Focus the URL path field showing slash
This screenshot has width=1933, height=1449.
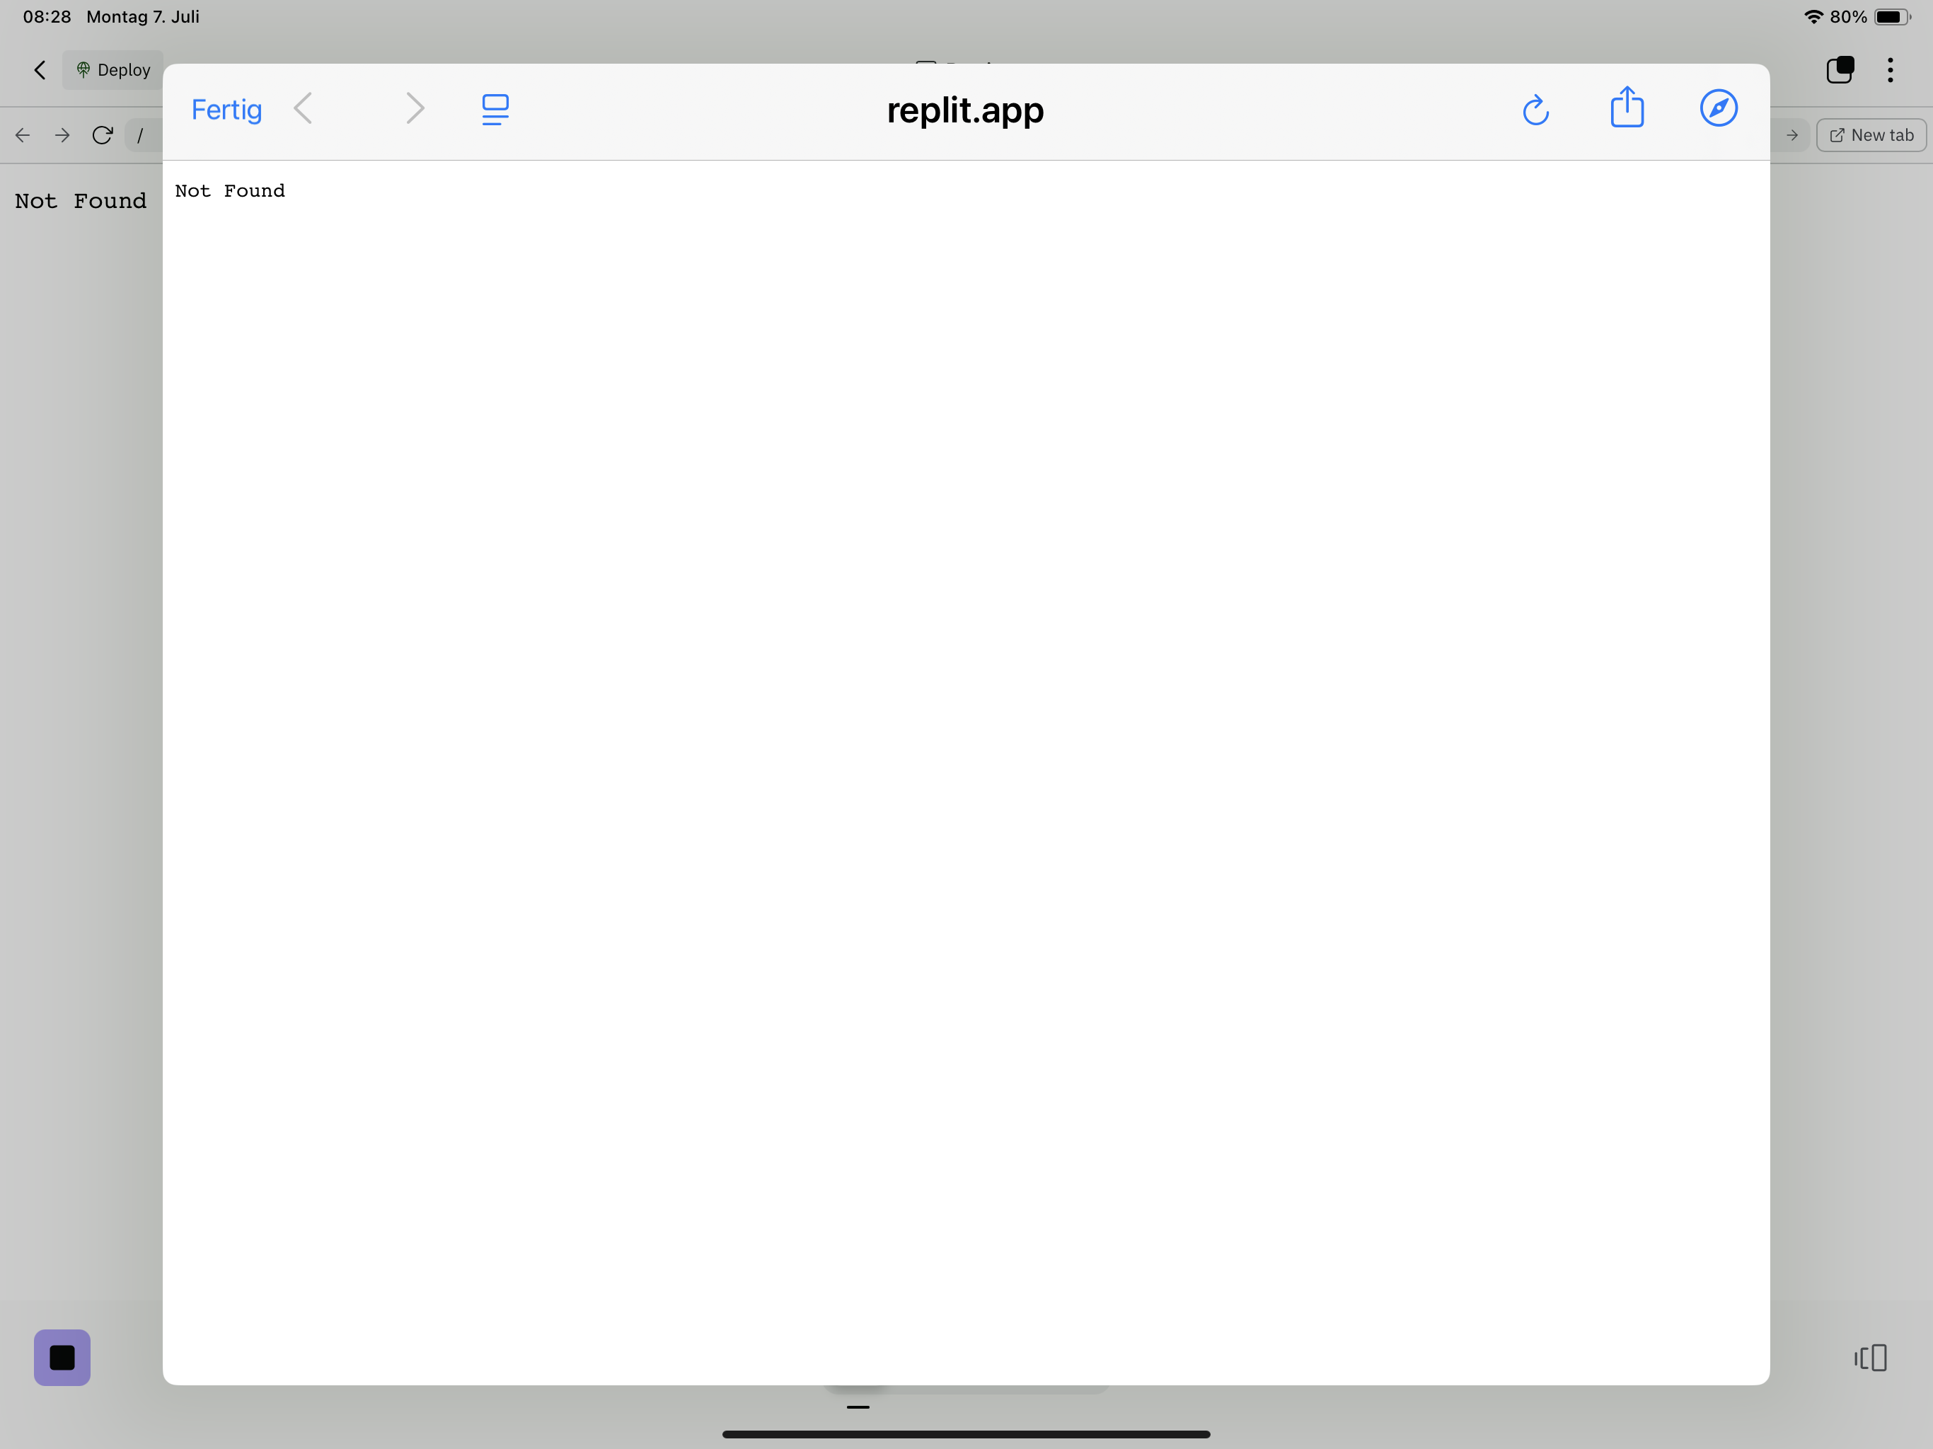pos(141,135)
